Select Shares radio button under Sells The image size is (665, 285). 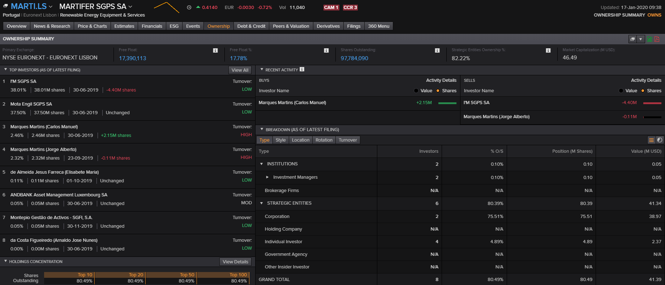[643, 91]
